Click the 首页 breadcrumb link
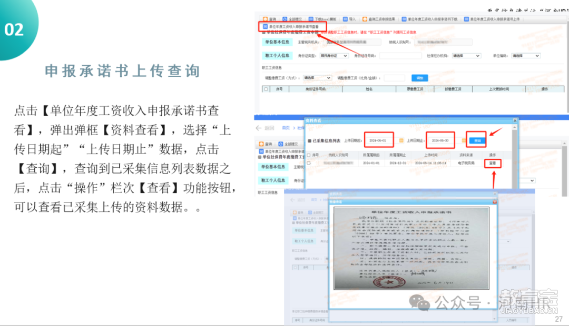Screen dimensions: 569x326 (x=286, y=128)
